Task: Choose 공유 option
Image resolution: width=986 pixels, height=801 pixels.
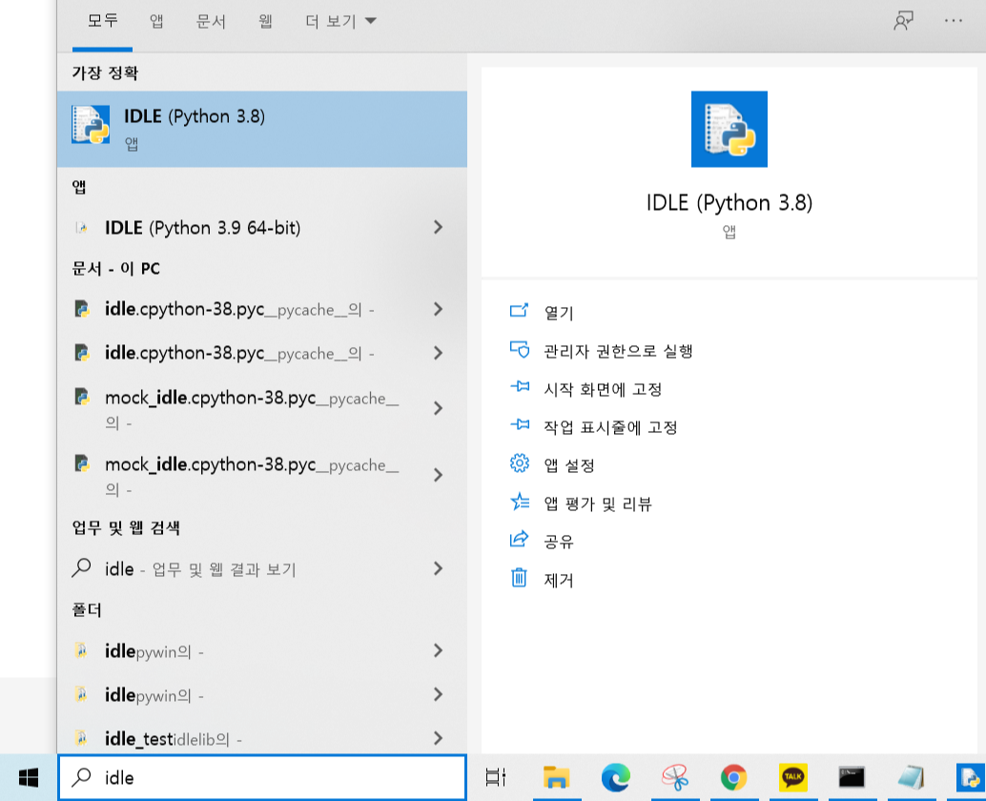Action: pos(559,542)
